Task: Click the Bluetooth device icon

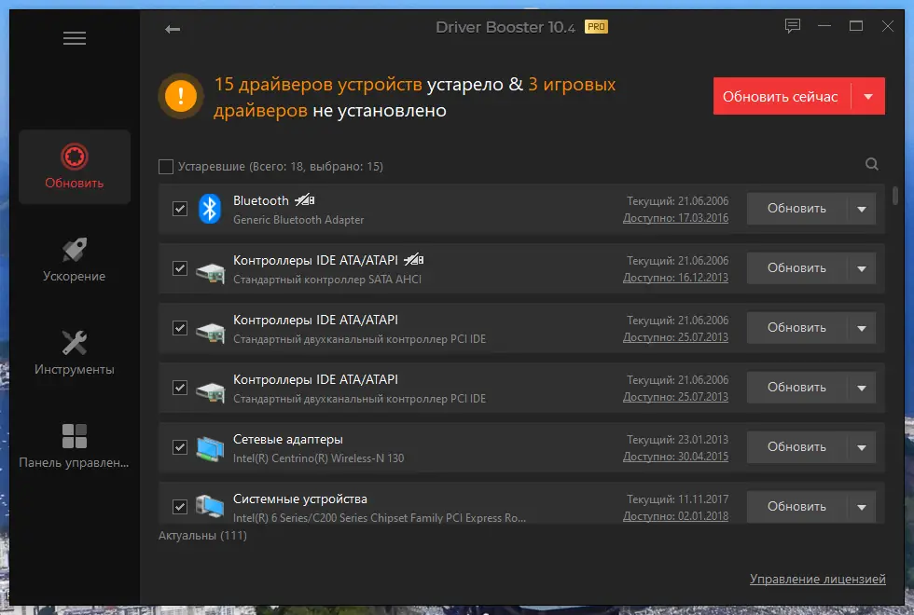Action: point(209,209)
